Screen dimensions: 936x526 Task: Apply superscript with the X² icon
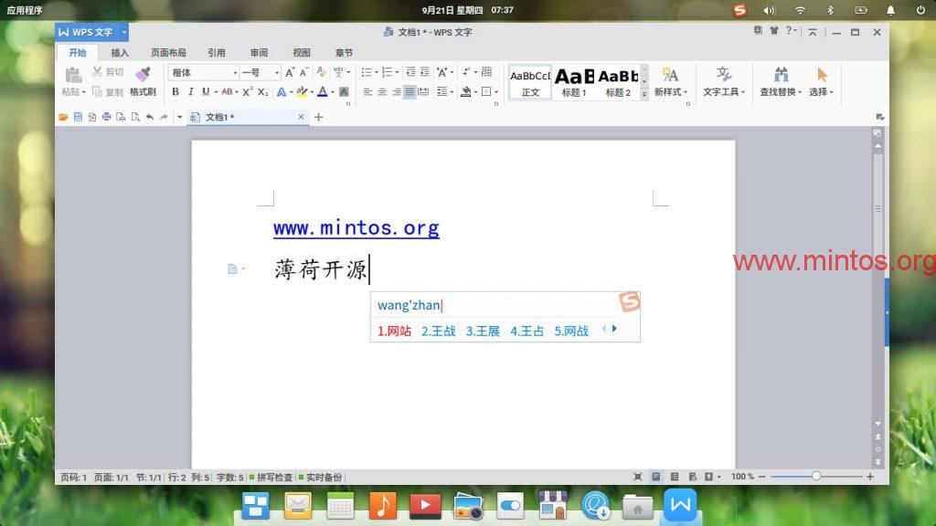[247, 91]
